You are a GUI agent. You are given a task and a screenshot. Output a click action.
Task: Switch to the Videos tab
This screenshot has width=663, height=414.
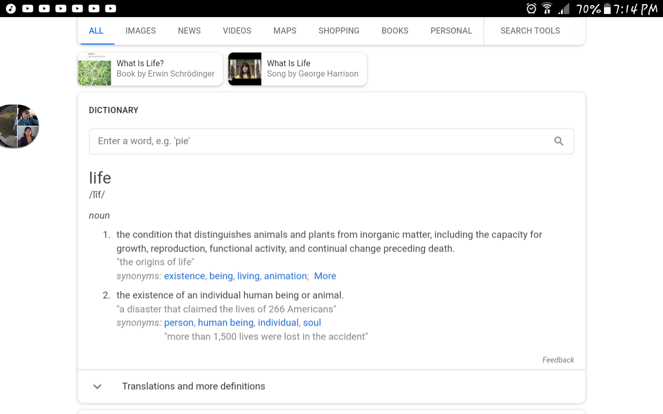coord(237,31)
